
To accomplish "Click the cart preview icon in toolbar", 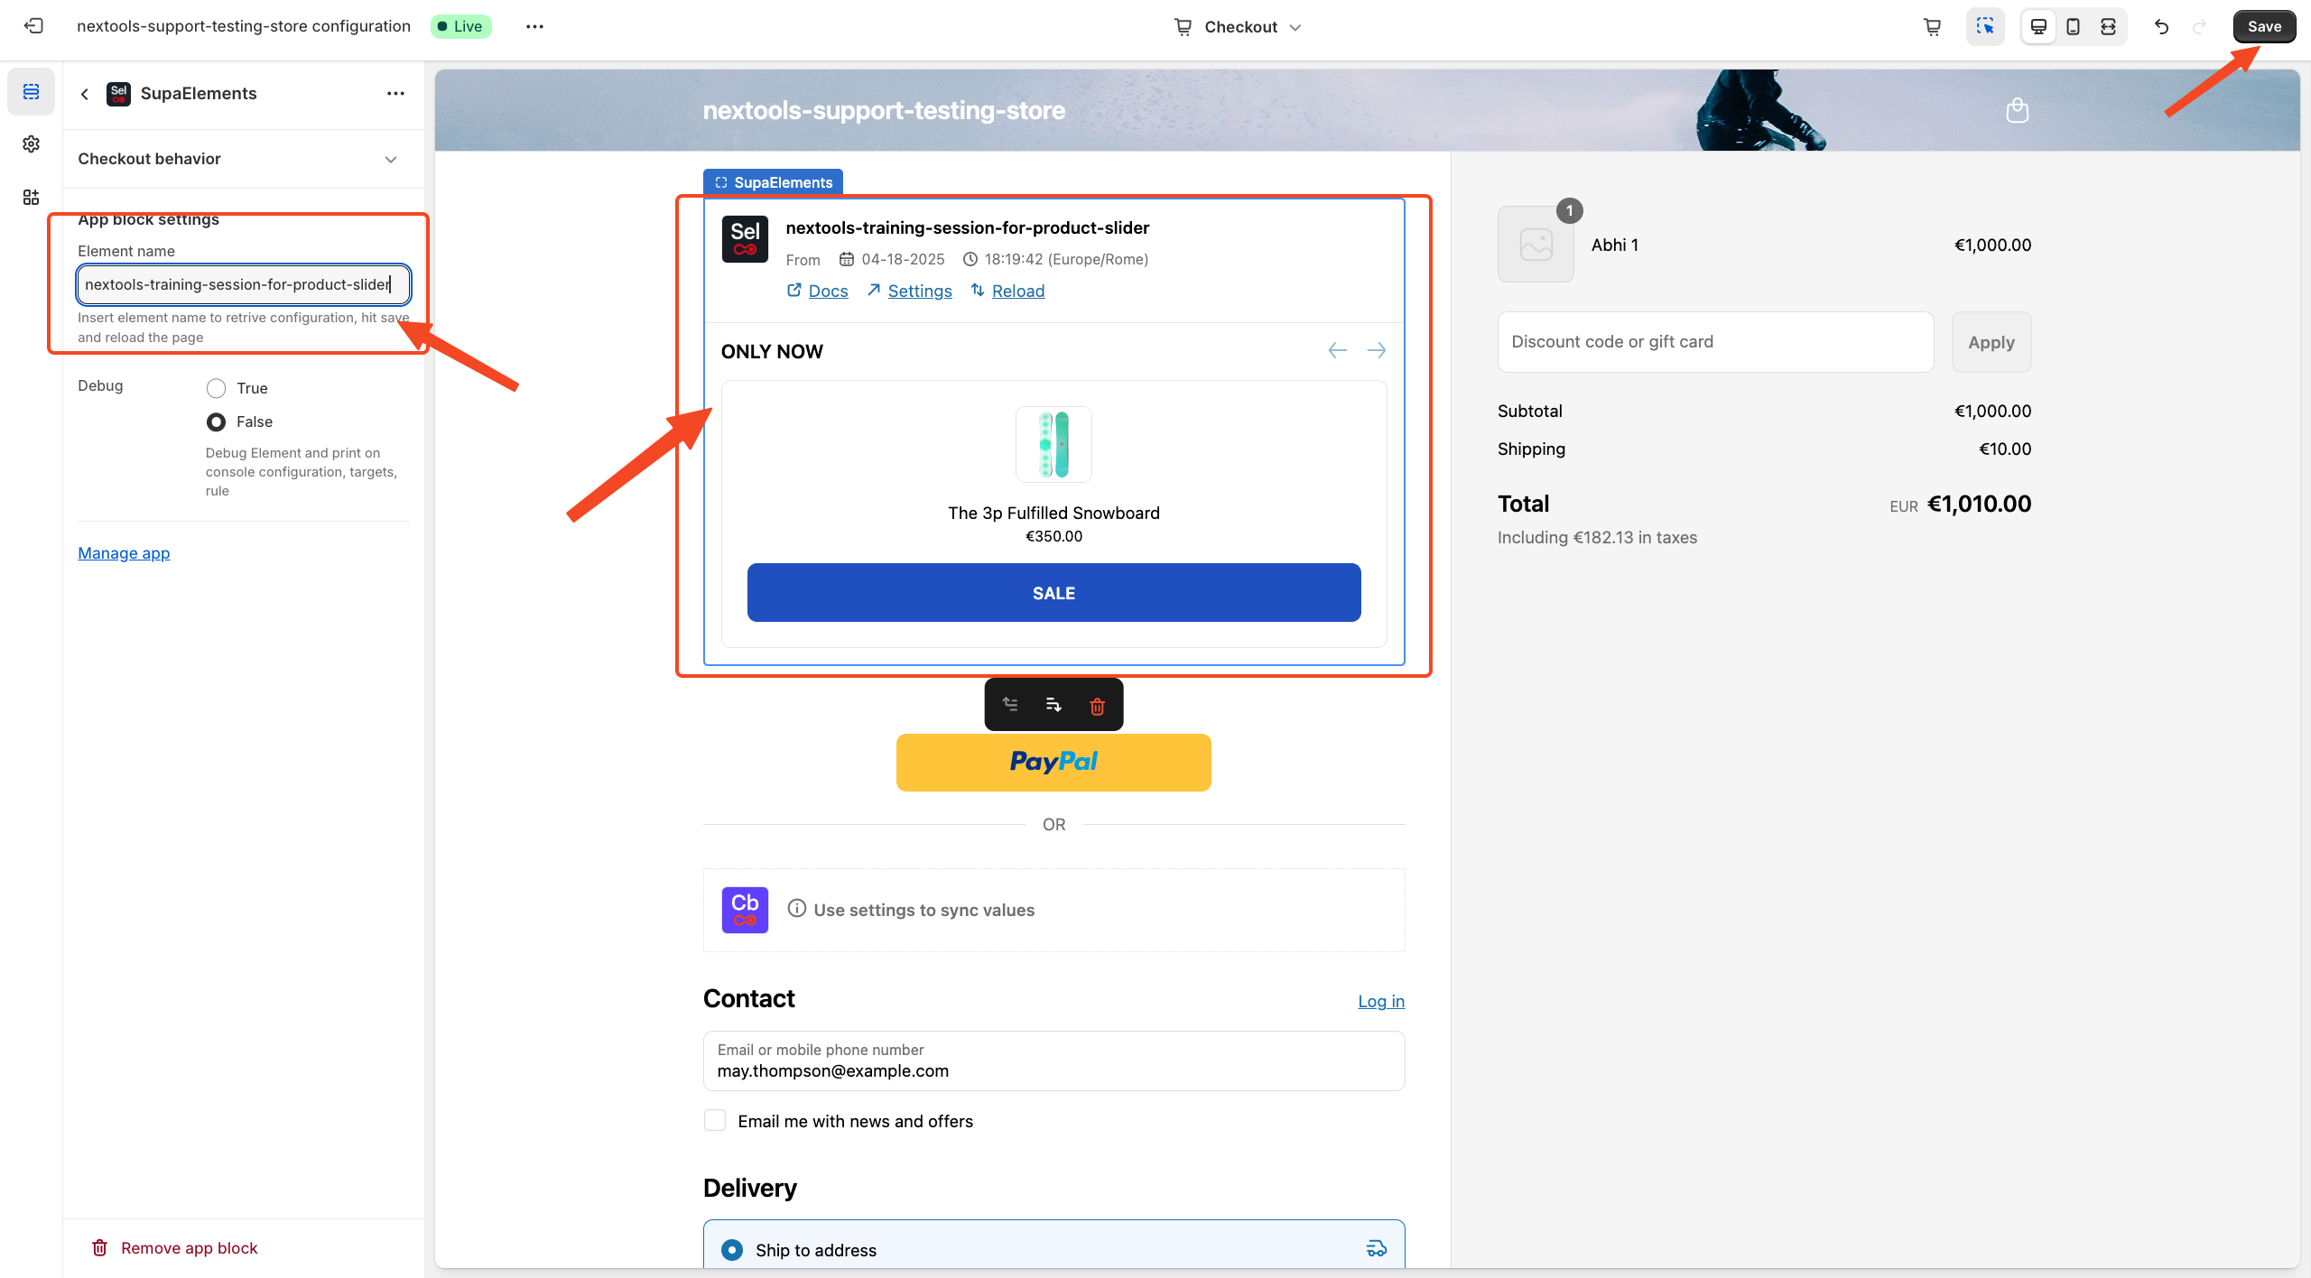I will click(x=1933, y=27).
